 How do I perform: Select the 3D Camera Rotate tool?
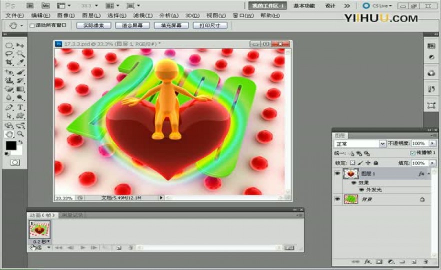pos(20,125)
